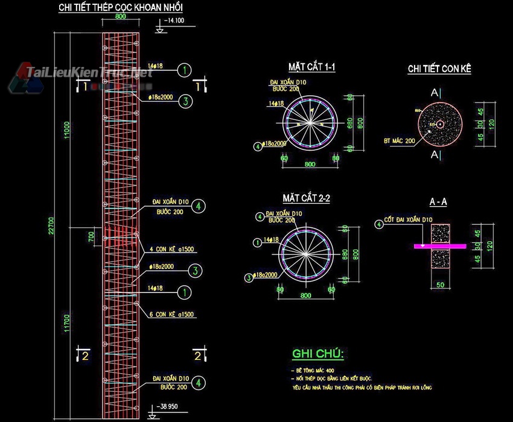The height and width of the screenshot is (422, 513).
Task: Click the CHI TIẾT CON KÊ heading
Action: 439,69
